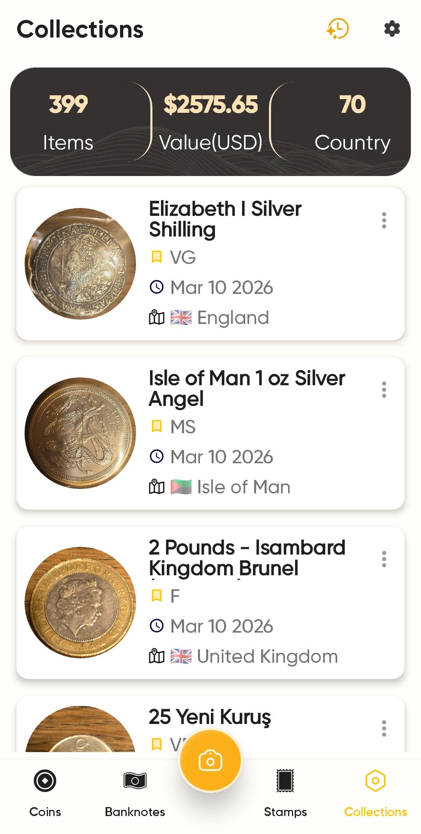Open settings via the gear icon
This screenshot has height=834, width=421.
click(392, 29)
